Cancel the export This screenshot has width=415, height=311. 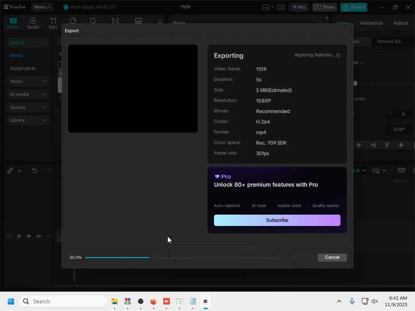(x=332, y=257)
